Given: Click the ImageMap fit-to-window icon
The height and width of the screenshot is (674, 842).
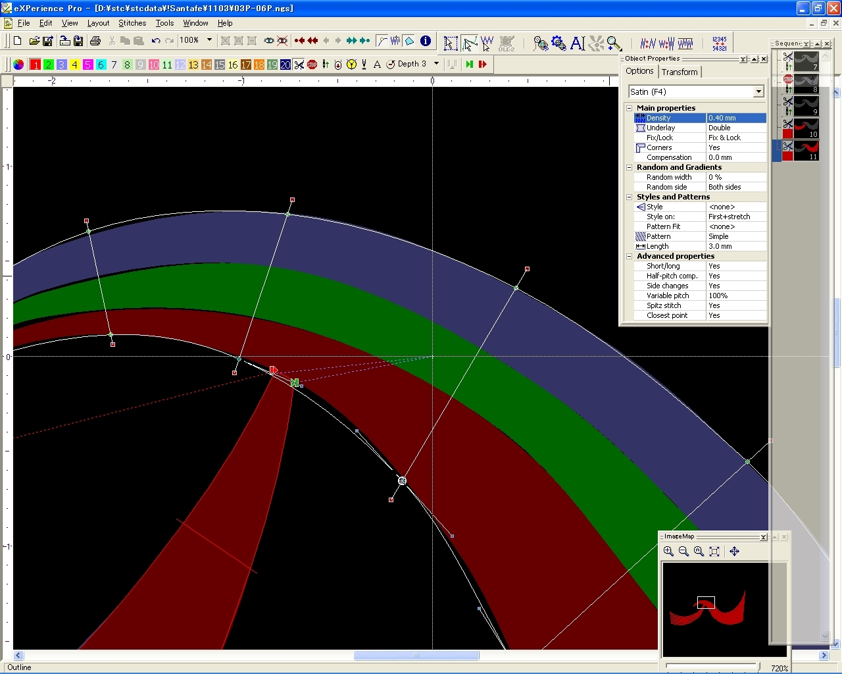Looking at the screenshot, I should coord(714,552).
